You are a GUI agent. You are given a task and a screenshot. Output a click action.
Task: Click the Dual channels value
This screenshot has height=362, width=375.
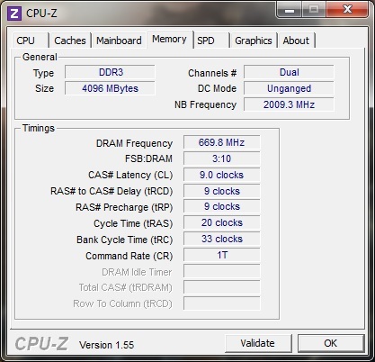tap(289, 72)
